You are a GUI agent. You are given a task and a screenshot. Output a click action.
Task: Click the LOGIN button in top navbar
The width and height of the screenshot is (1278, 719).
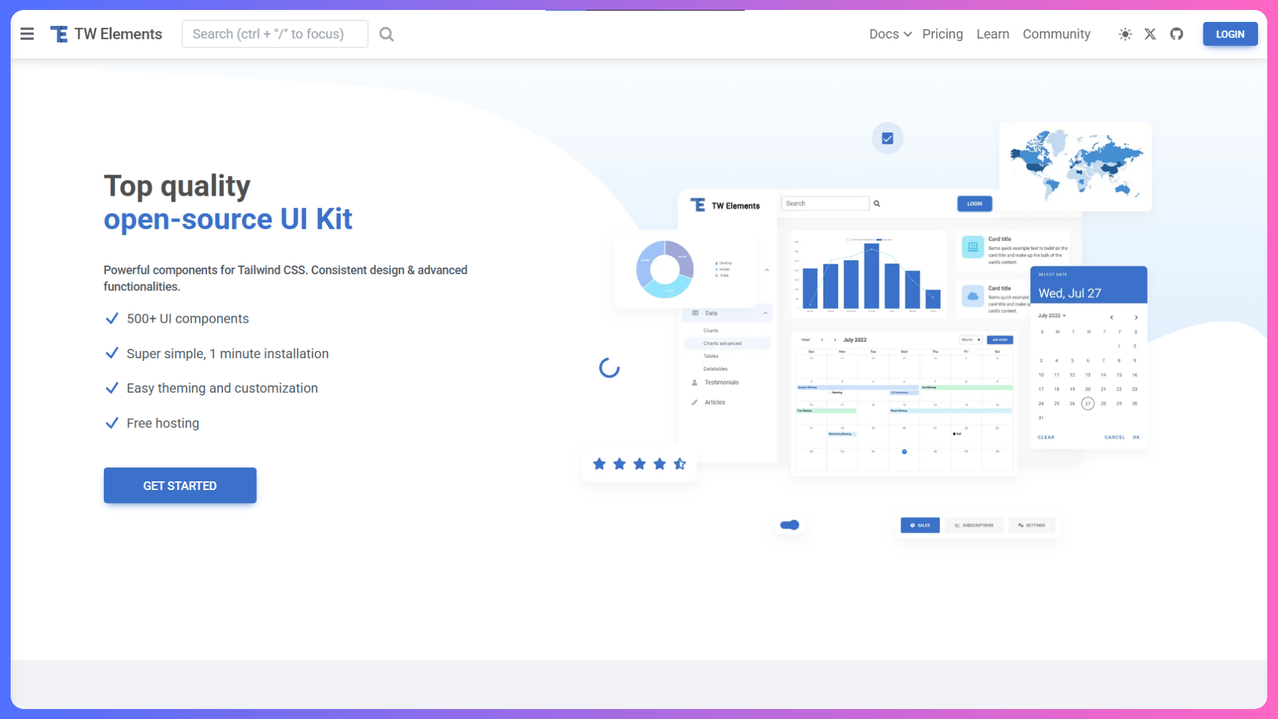point(1230,34)
